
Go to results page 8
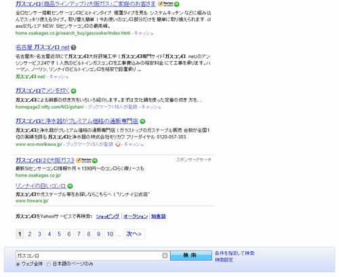(x=89, y=234)
